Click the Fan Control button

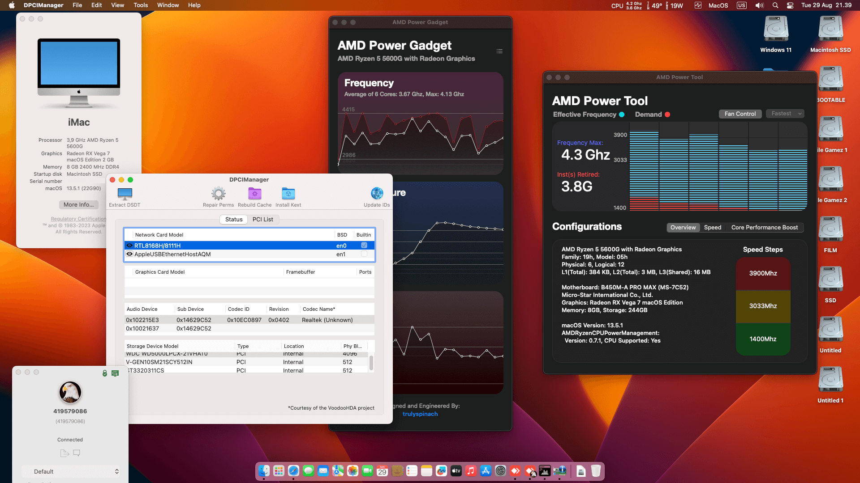(x=740, y=114)
